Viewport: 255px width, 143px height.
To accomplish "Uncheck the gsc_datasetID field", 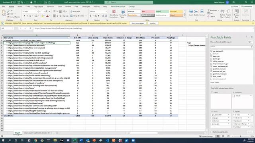I will (x=212, y=51).
